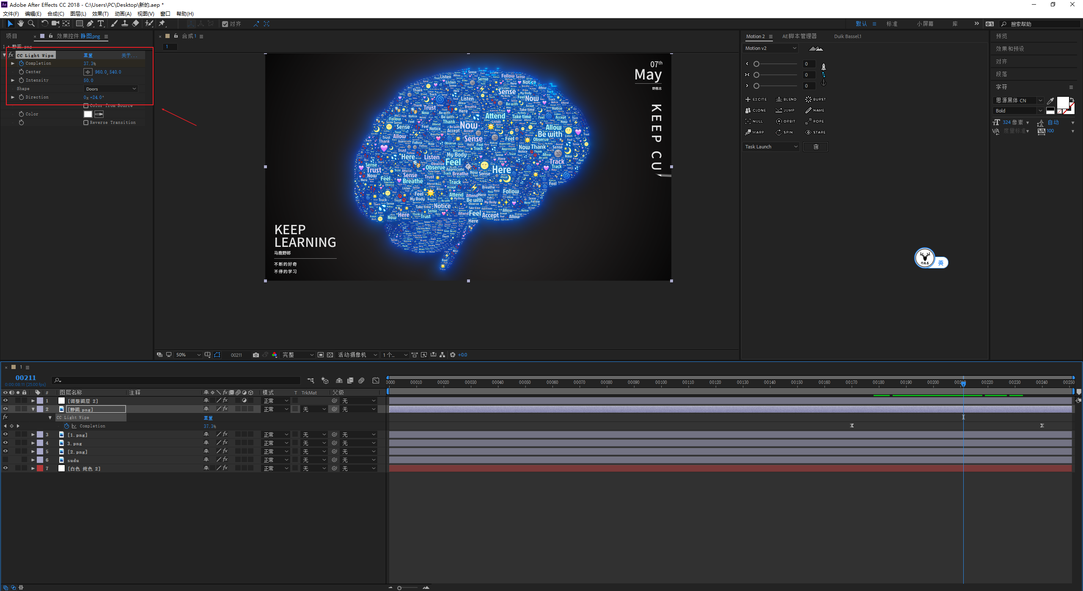1083x591 pixels.
Task: Toggle the 对齐 snapping checkbox
Action: coord(225,24)
